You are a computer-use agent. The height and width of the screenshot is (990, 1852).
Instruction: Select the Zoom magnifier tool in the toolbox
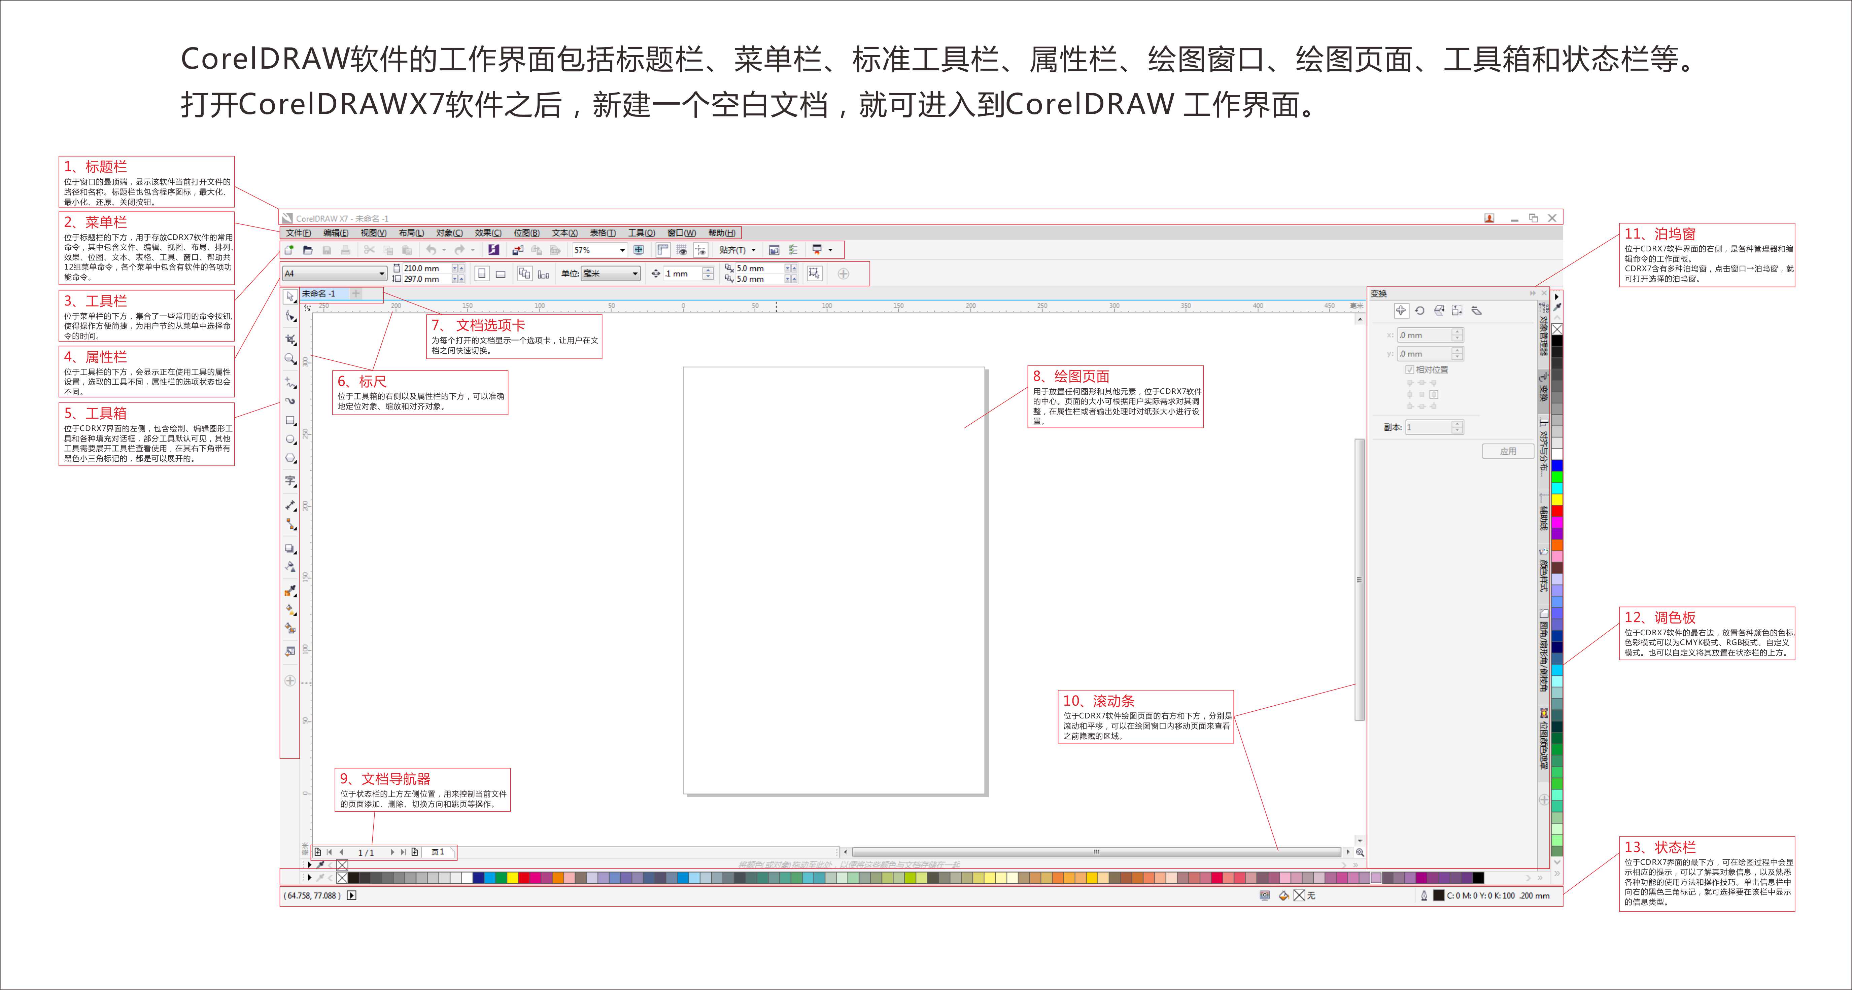pos(290,358)
